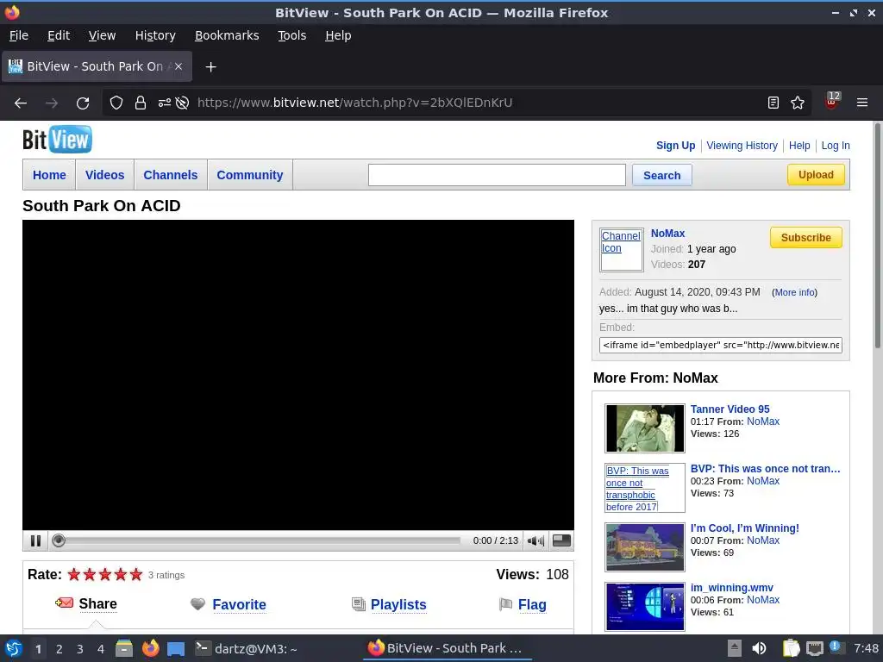Open a new tab with the plus button
Viewport: 883px width, 662px height.
tap(210, 67)
